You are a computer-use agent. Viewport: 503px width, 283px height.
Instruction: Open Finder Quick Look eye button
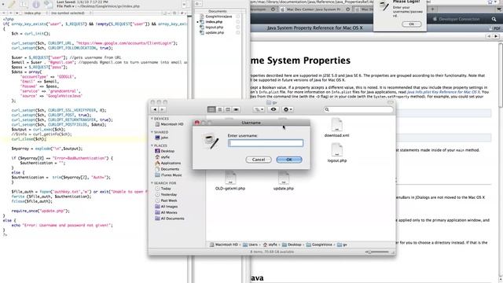coord(274,109)
